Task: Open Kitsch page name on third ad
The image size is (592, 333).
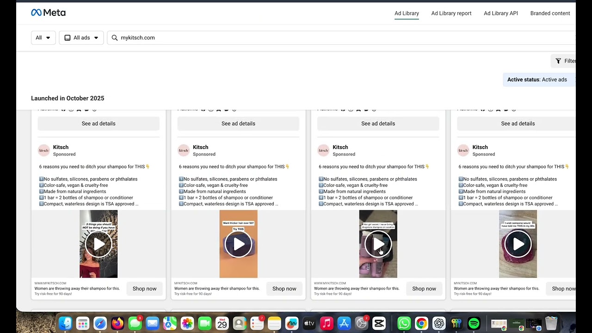Action: point(340,147)
